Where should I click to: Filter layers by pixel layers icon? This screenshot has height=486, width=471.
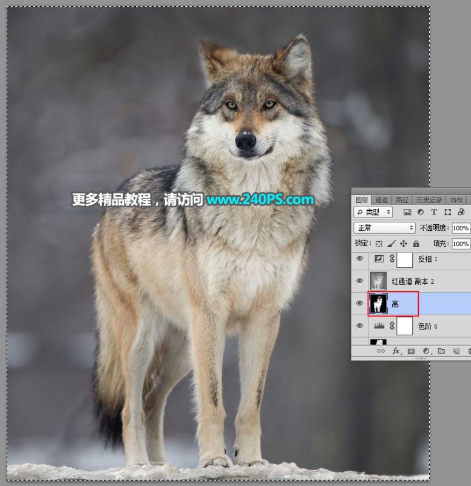coord(407,212)
